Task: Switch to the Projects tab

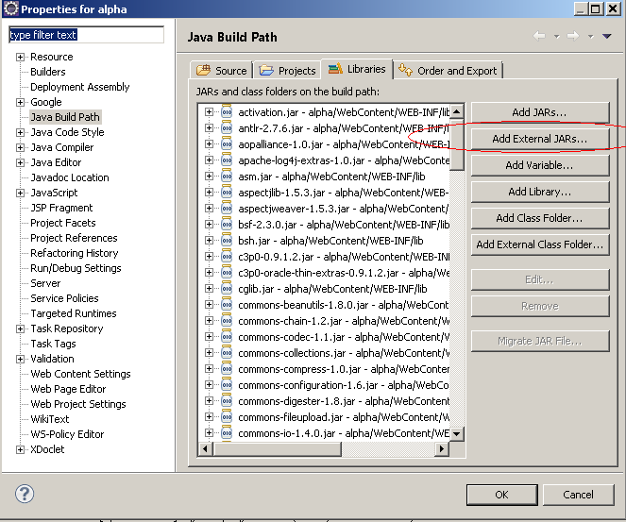Action: click(x=287, y=71)
